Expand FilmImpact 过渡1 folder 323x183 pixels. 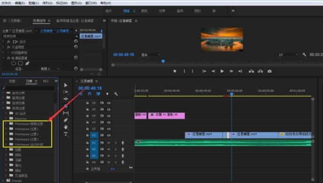tap(6, 129)
